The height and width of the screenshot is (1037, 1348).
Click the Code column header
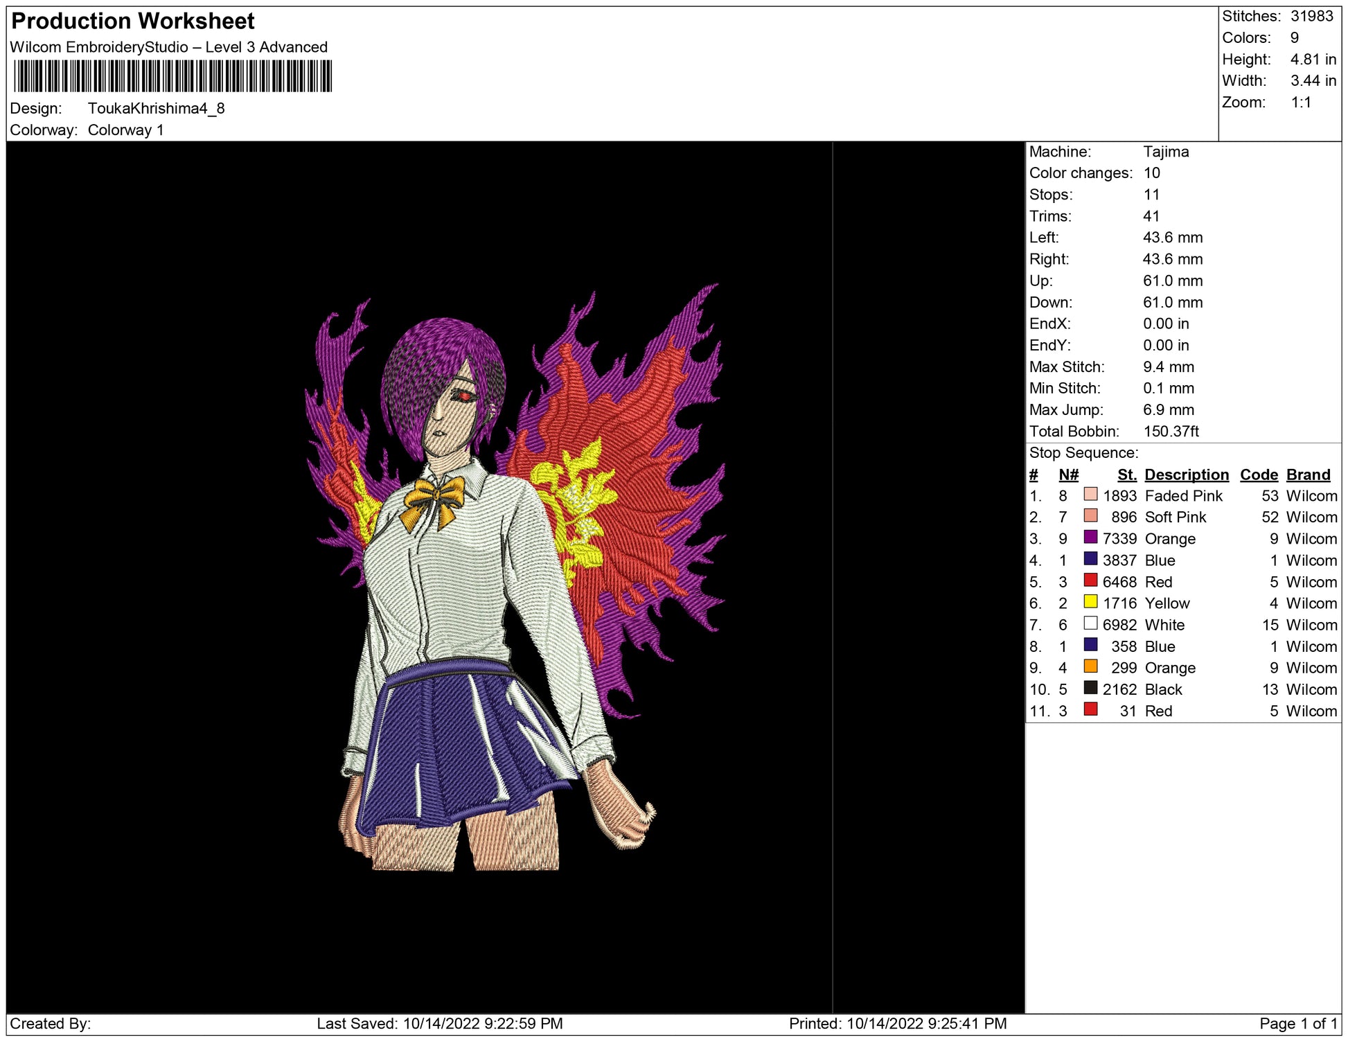point(1258,475)
